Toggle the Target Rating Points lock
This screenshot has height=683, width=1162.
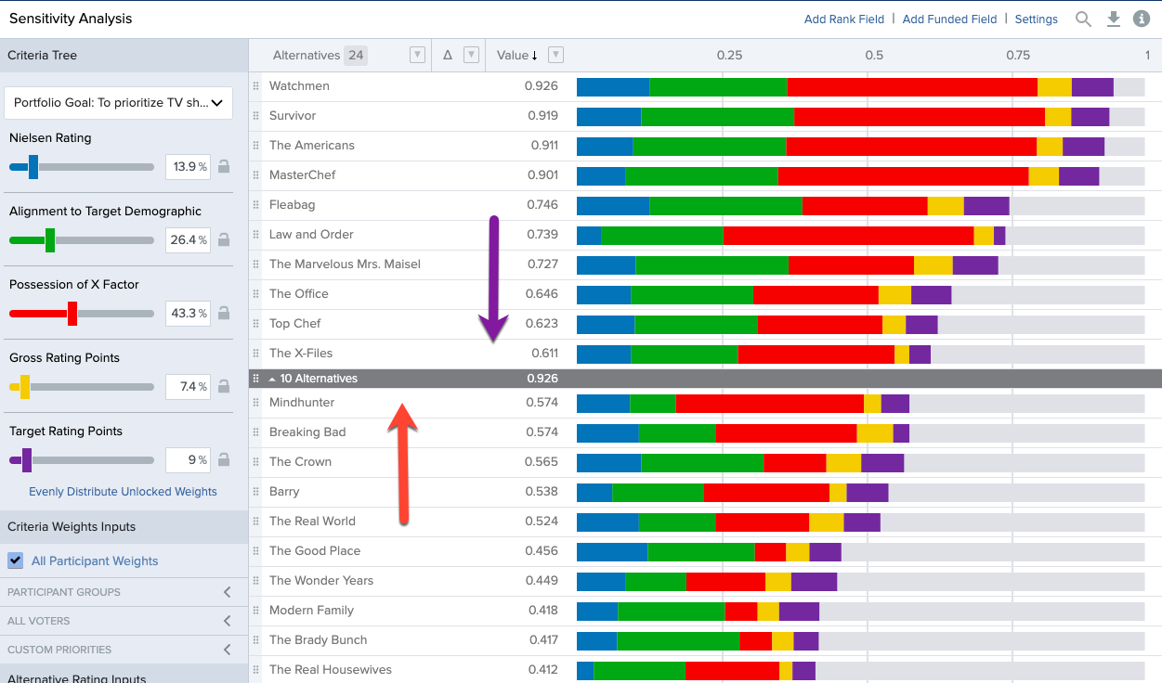[224, 460]
